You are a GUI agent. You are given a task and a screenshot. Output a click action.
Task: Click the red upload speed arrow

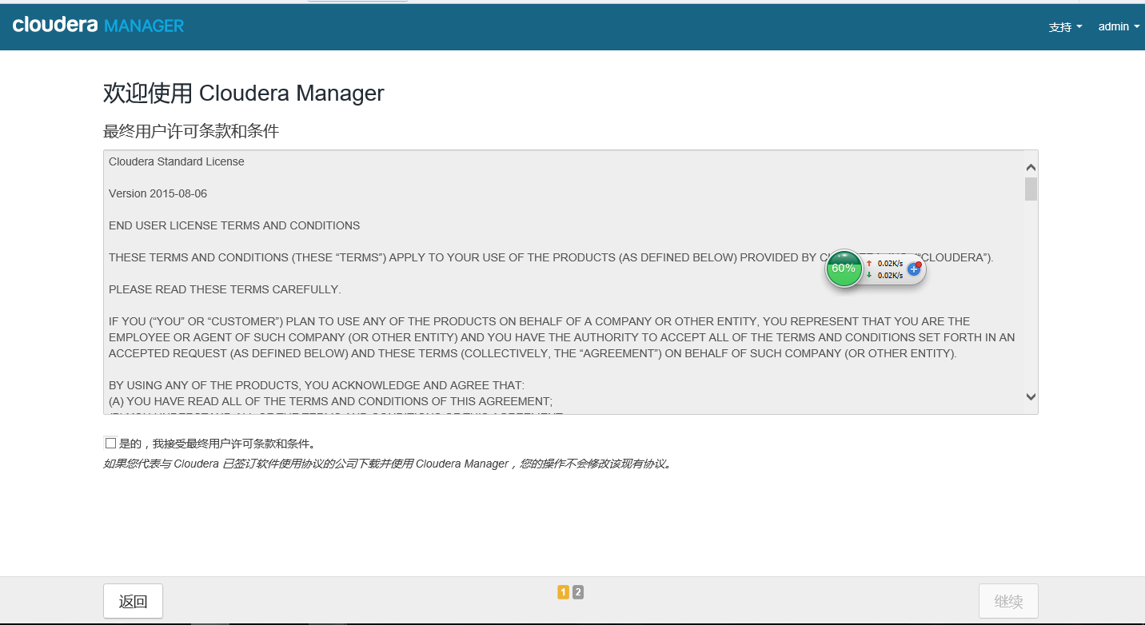tap(869, 263)
